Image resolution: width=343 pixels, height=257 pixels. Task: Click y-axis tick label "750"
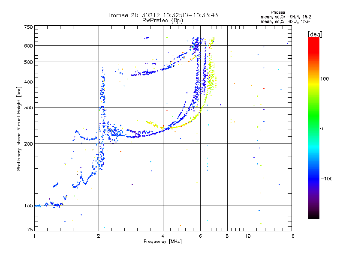(28, 27)
